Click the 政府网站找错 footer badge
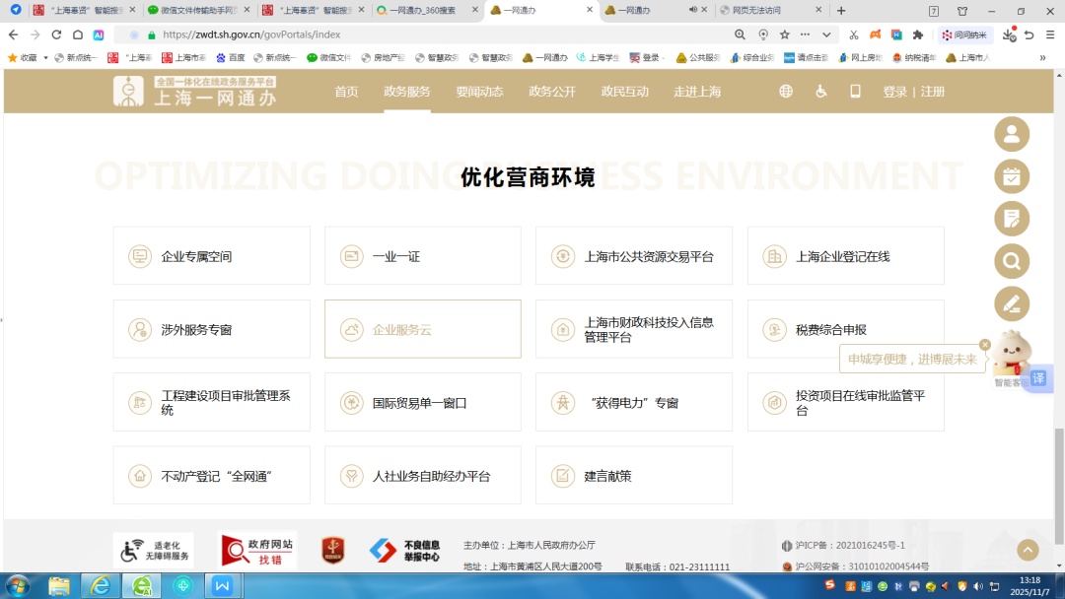The height and width of the screenshot is (599, 1065). [x=257, y=551]
